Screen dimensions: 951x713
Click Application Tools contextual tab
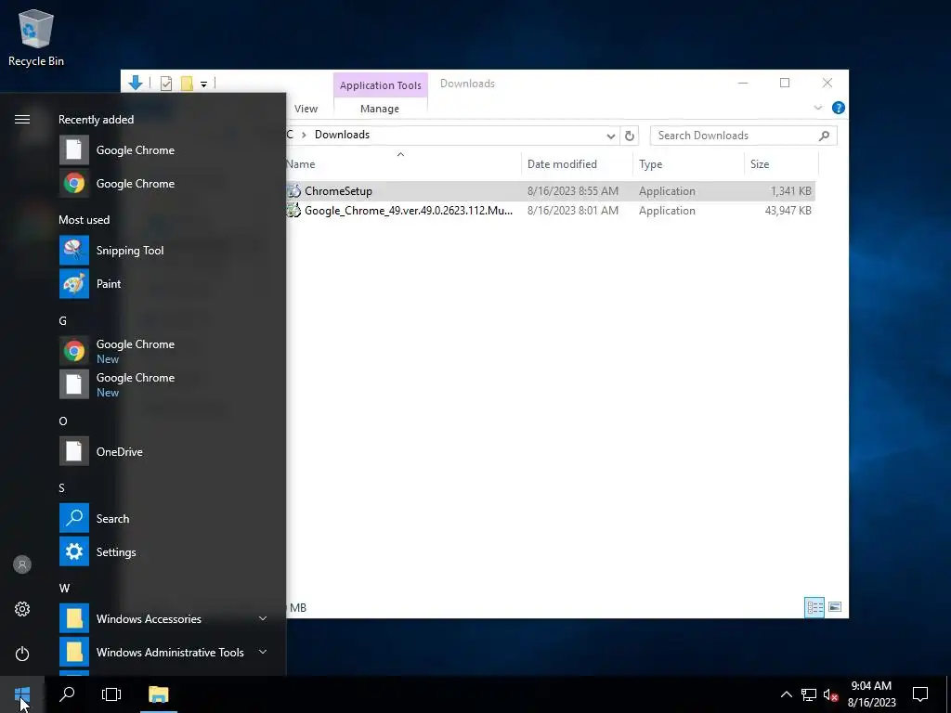tap(380, 84)
